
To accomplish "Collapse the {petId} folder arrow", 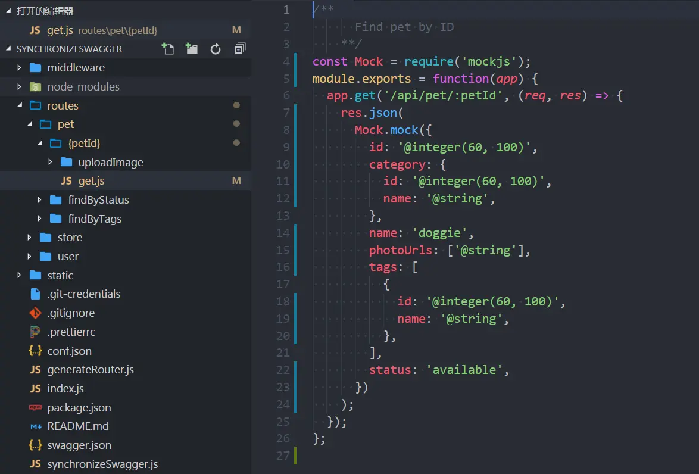I will click(x=40, y=143).
